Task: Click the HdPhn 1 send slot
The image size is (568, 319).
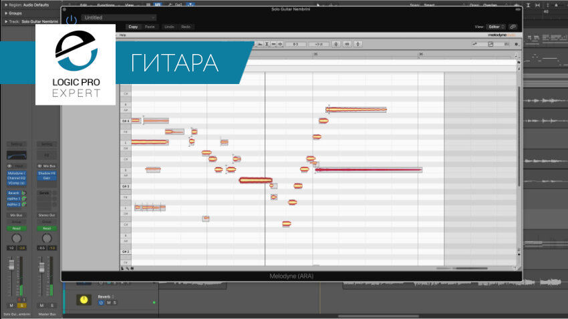Action: [x=14, y=199]
